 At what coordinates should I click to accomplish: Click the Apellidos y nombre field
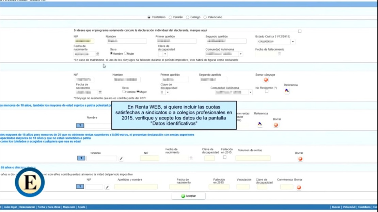pos(136,187)
